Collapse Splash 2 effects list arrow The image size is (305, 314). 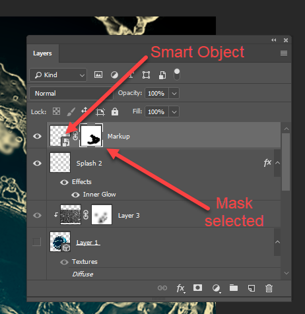click(278, 163)
